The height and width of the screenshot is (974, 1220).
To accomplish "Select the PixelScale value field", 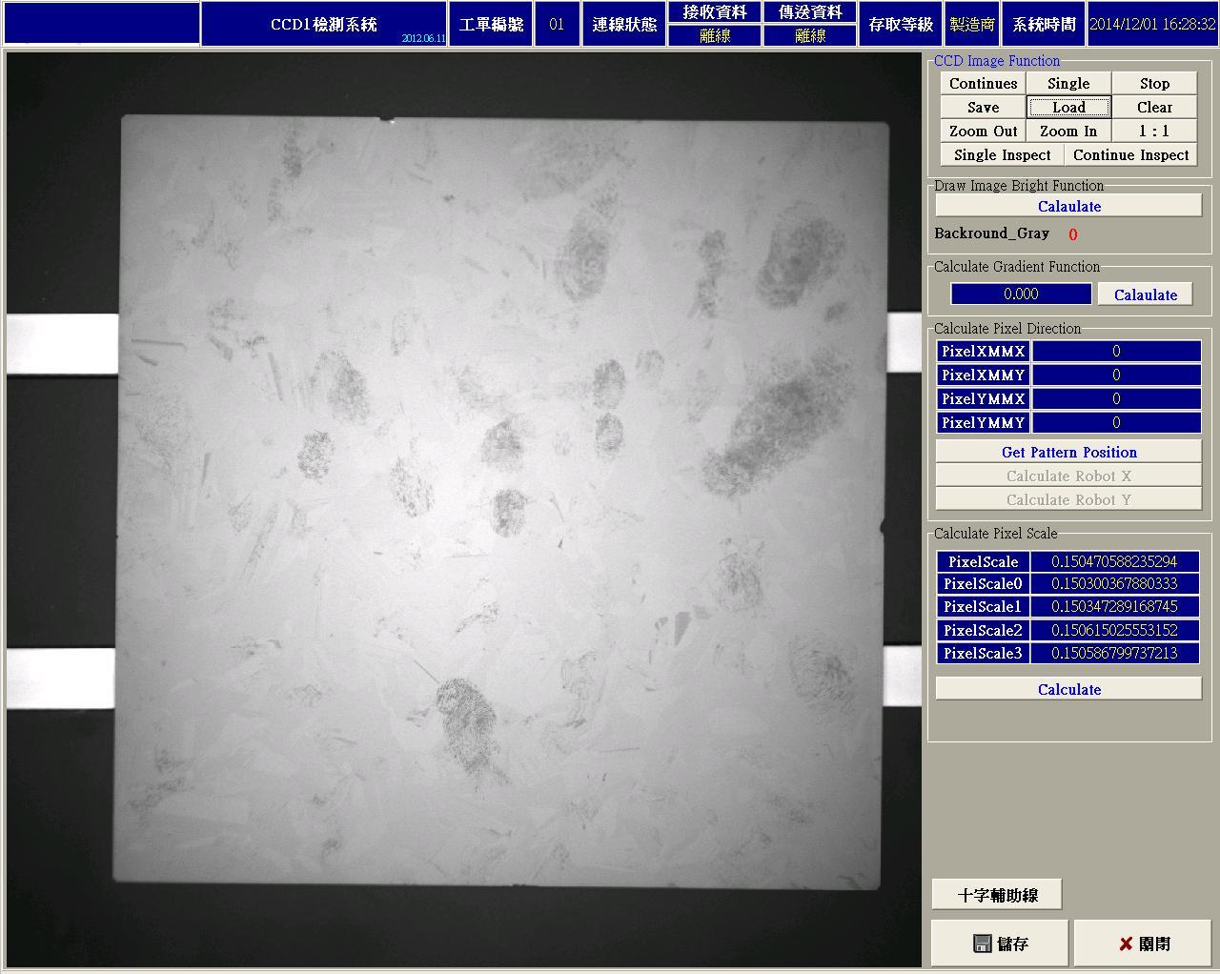I will point(1114,561).
